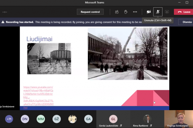Viewport: 193px width, 128px height.
Task: Select participant avatar DN
Action: (25, 119)
